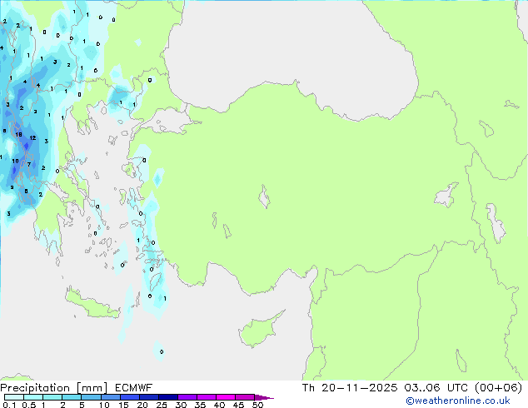Click the weatheronline.co.uk copyright link
Image resolution: width=528 pixels, height=408 pixels.
coord(458,401)
